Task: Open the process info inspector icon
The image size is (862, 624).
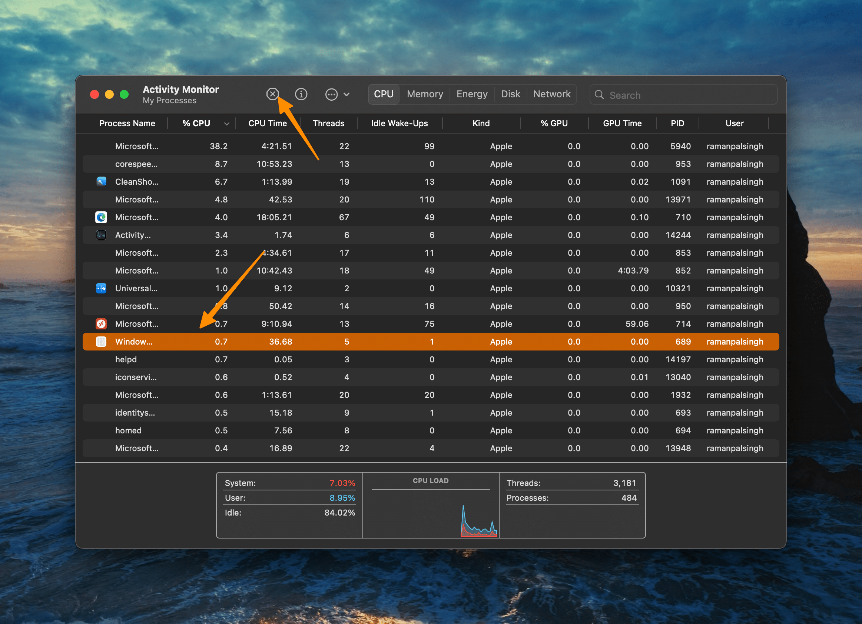Action: (x=301, y=94)
